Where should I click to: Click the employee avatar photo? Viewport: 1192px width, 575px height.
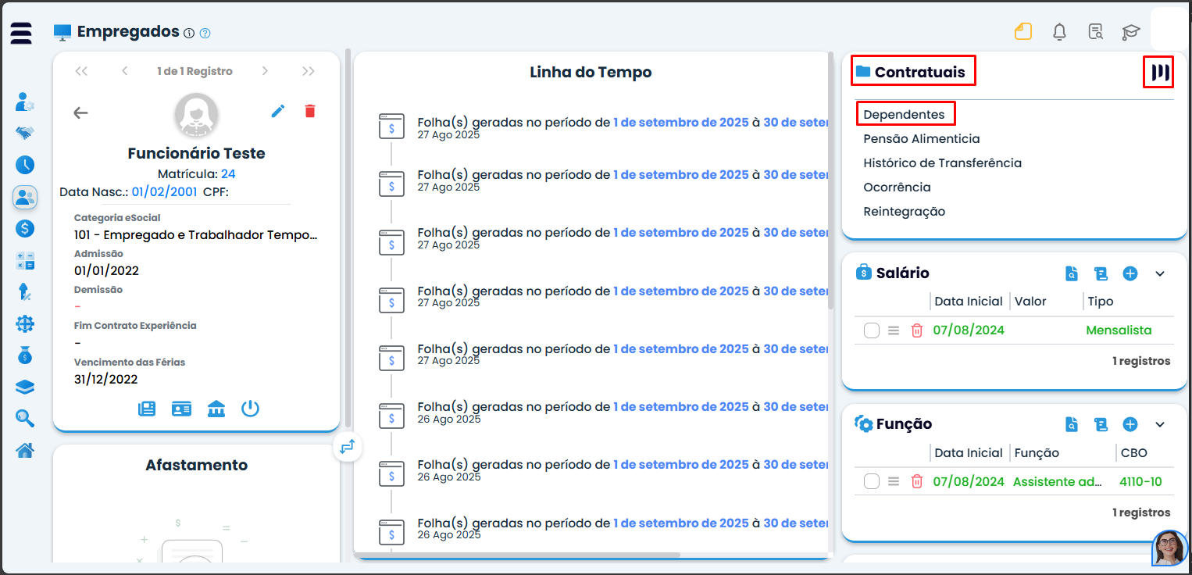tap(196, 114)
